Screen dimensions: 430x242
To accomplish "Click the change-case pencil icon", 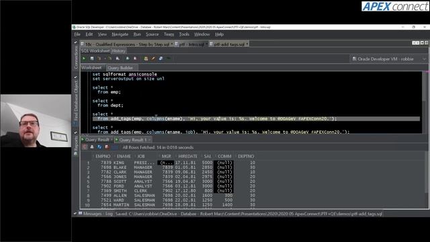I will 153,58.
